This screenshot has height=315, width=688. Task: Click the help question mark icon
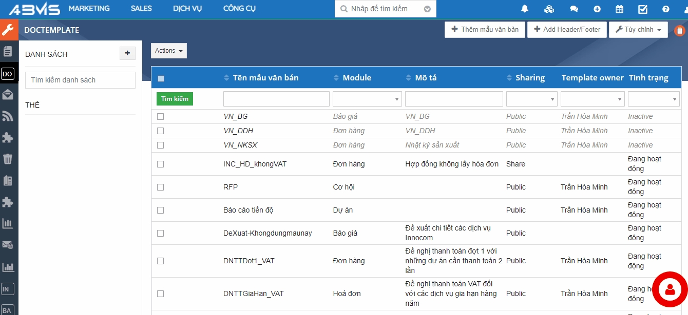pyautogui.click(x=666, y=9)
